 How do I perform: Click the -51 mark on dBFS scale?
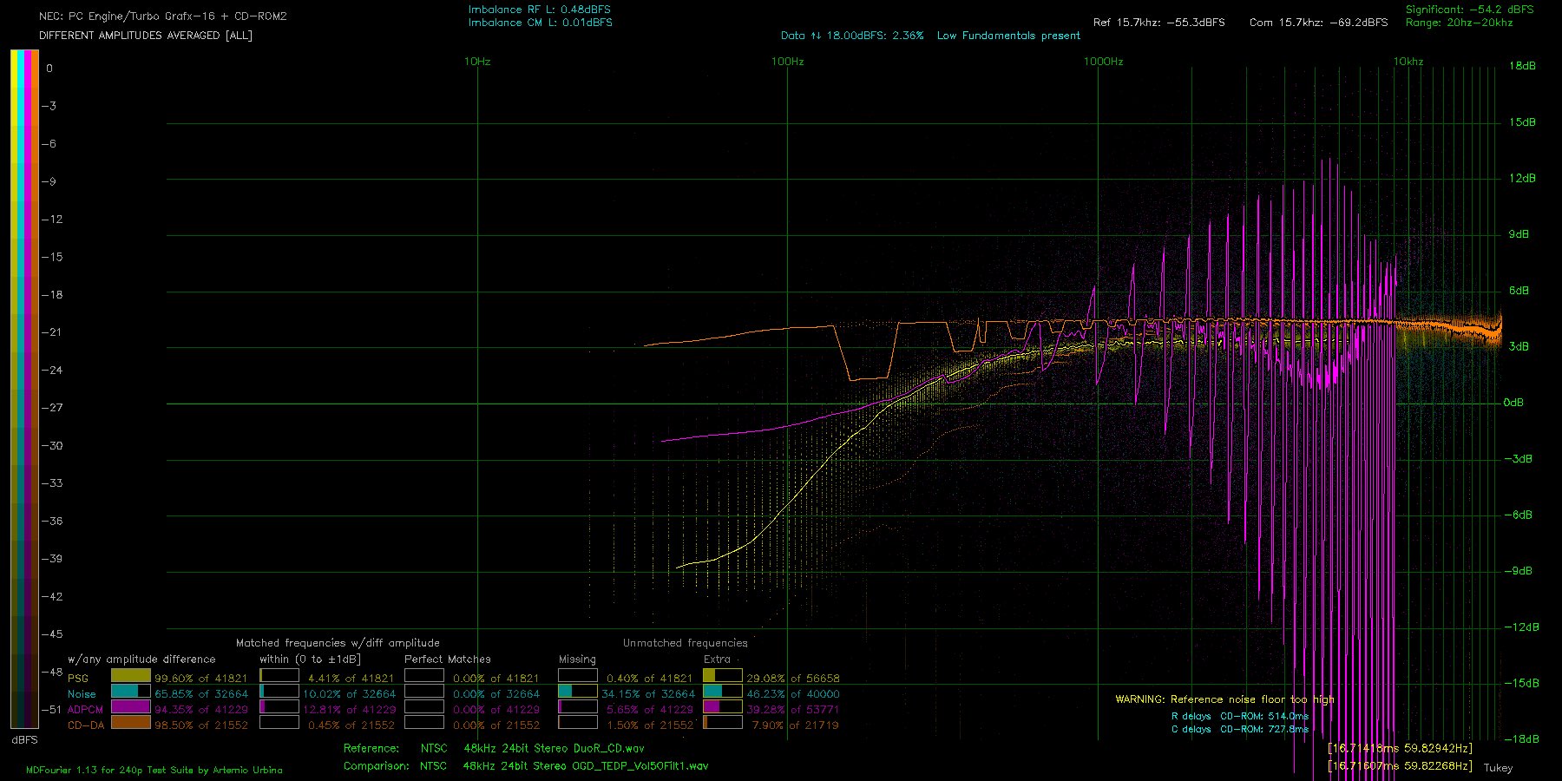52,709
